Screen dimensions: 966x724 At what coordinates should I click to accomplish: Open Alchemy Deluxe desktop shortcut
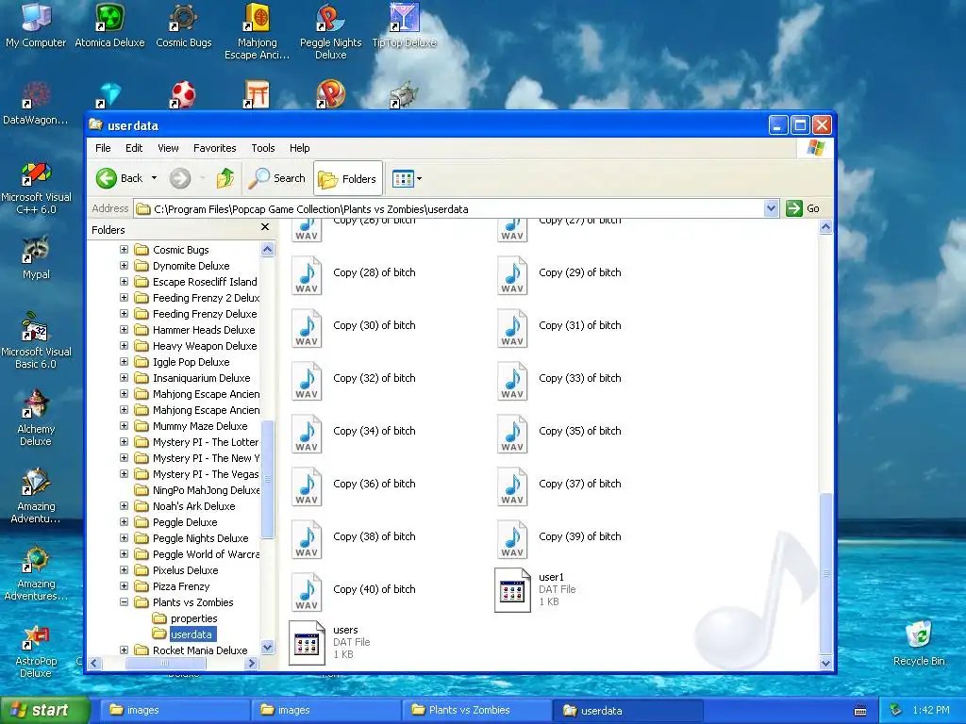click(x=36, y=419)
